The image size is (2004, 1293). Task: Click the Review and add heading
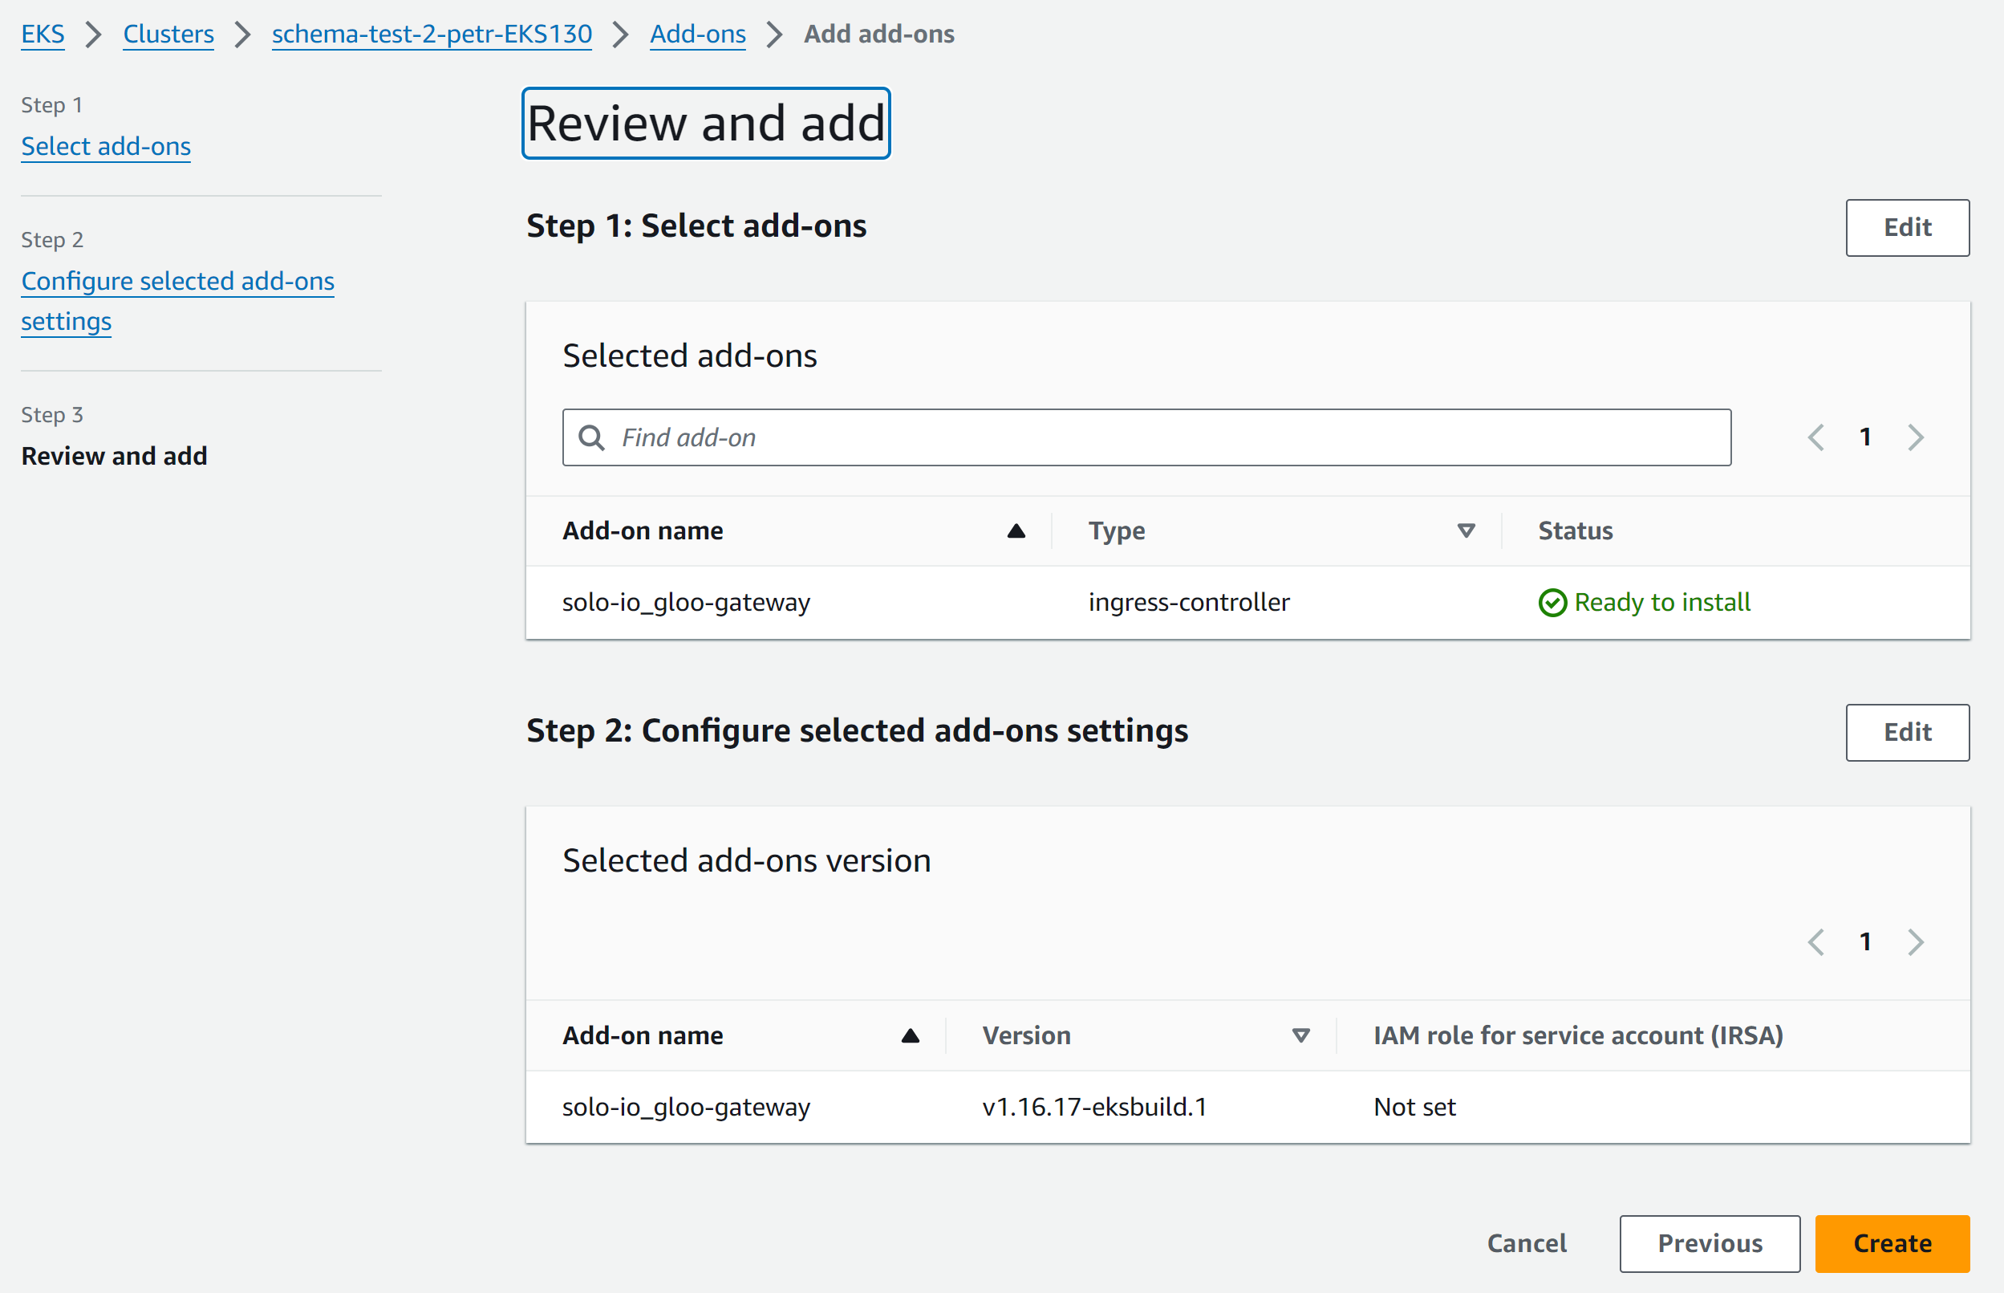pyautogui.click(x=706, y=124)
